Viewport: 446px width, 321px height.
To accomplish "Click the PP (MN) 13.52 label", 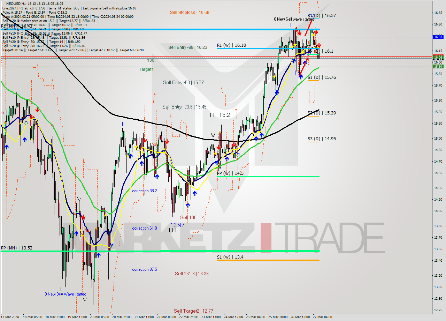I will click(17, 248).
